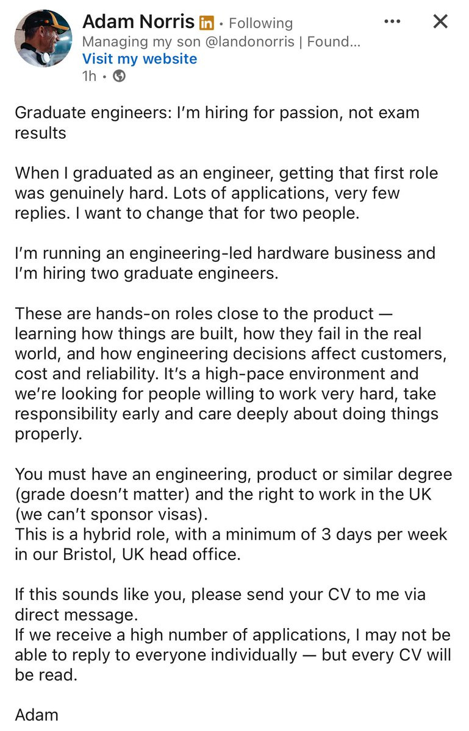Select the 'You must have an engineering' line

[x=234, y=474]
